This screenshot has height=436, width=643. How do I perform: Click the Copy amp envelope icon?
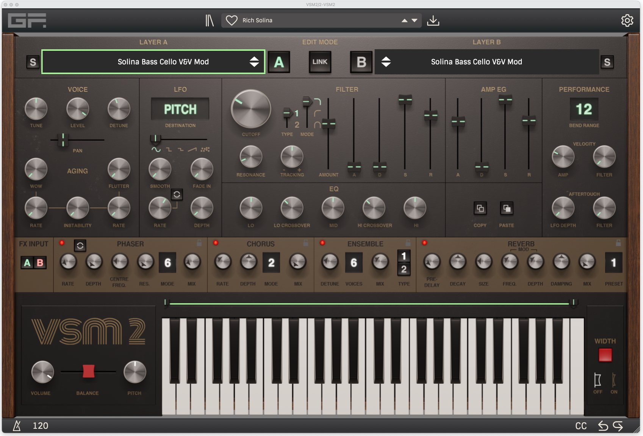(480, 208)
